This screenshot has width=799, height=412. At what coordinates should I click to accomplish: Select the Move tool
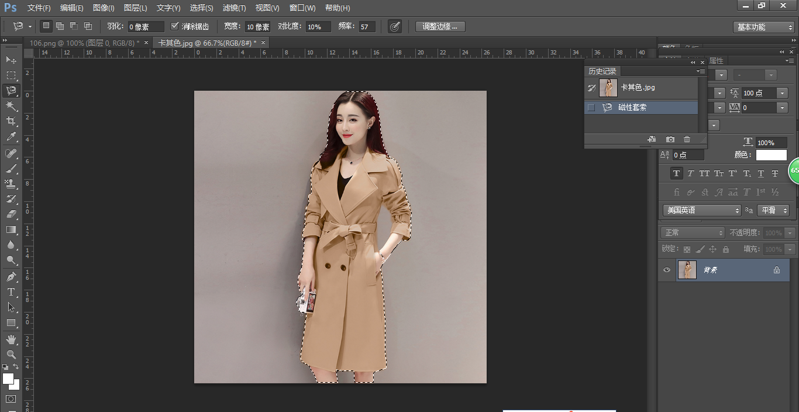(x=11, y=60)
